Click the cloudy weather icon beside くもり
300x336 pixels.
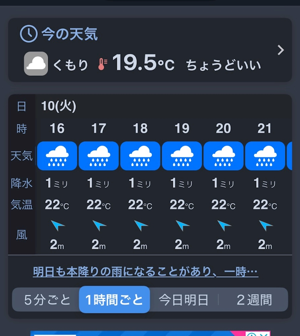click(36, 64)
